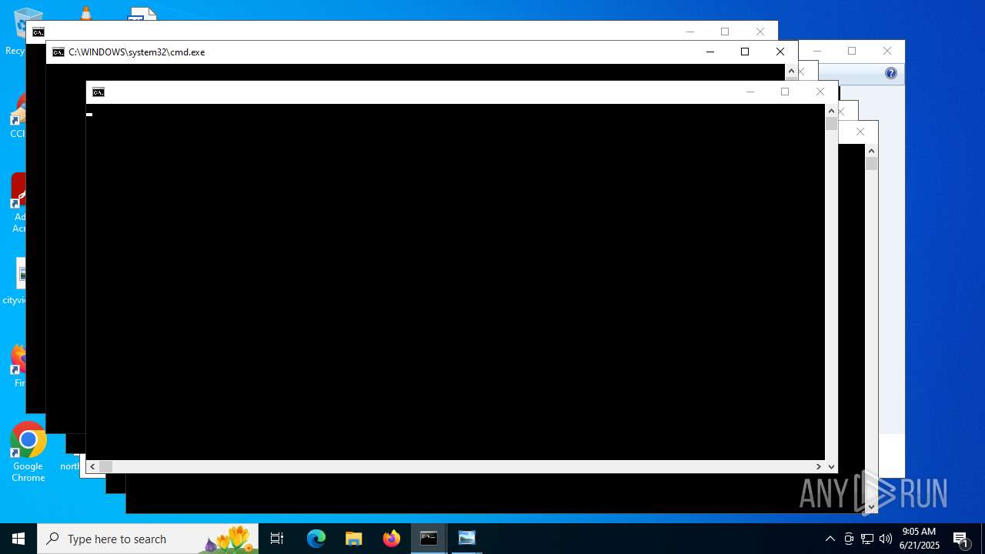985x554 pixels.
Task: Minimize the C:\WINDOWS\system32\cmd.exe window
Action: 710,52
